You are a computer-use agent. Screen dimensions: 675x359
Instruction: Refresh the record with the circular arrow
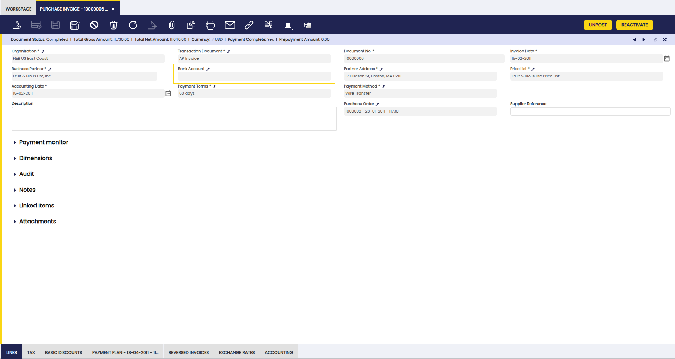[133, 25]
